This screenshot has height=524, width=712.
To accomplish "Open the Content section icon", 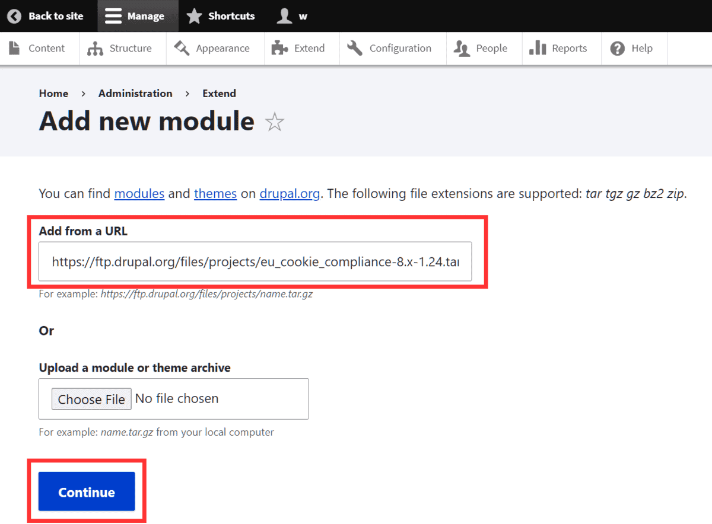I will click(x=14, y=47).
